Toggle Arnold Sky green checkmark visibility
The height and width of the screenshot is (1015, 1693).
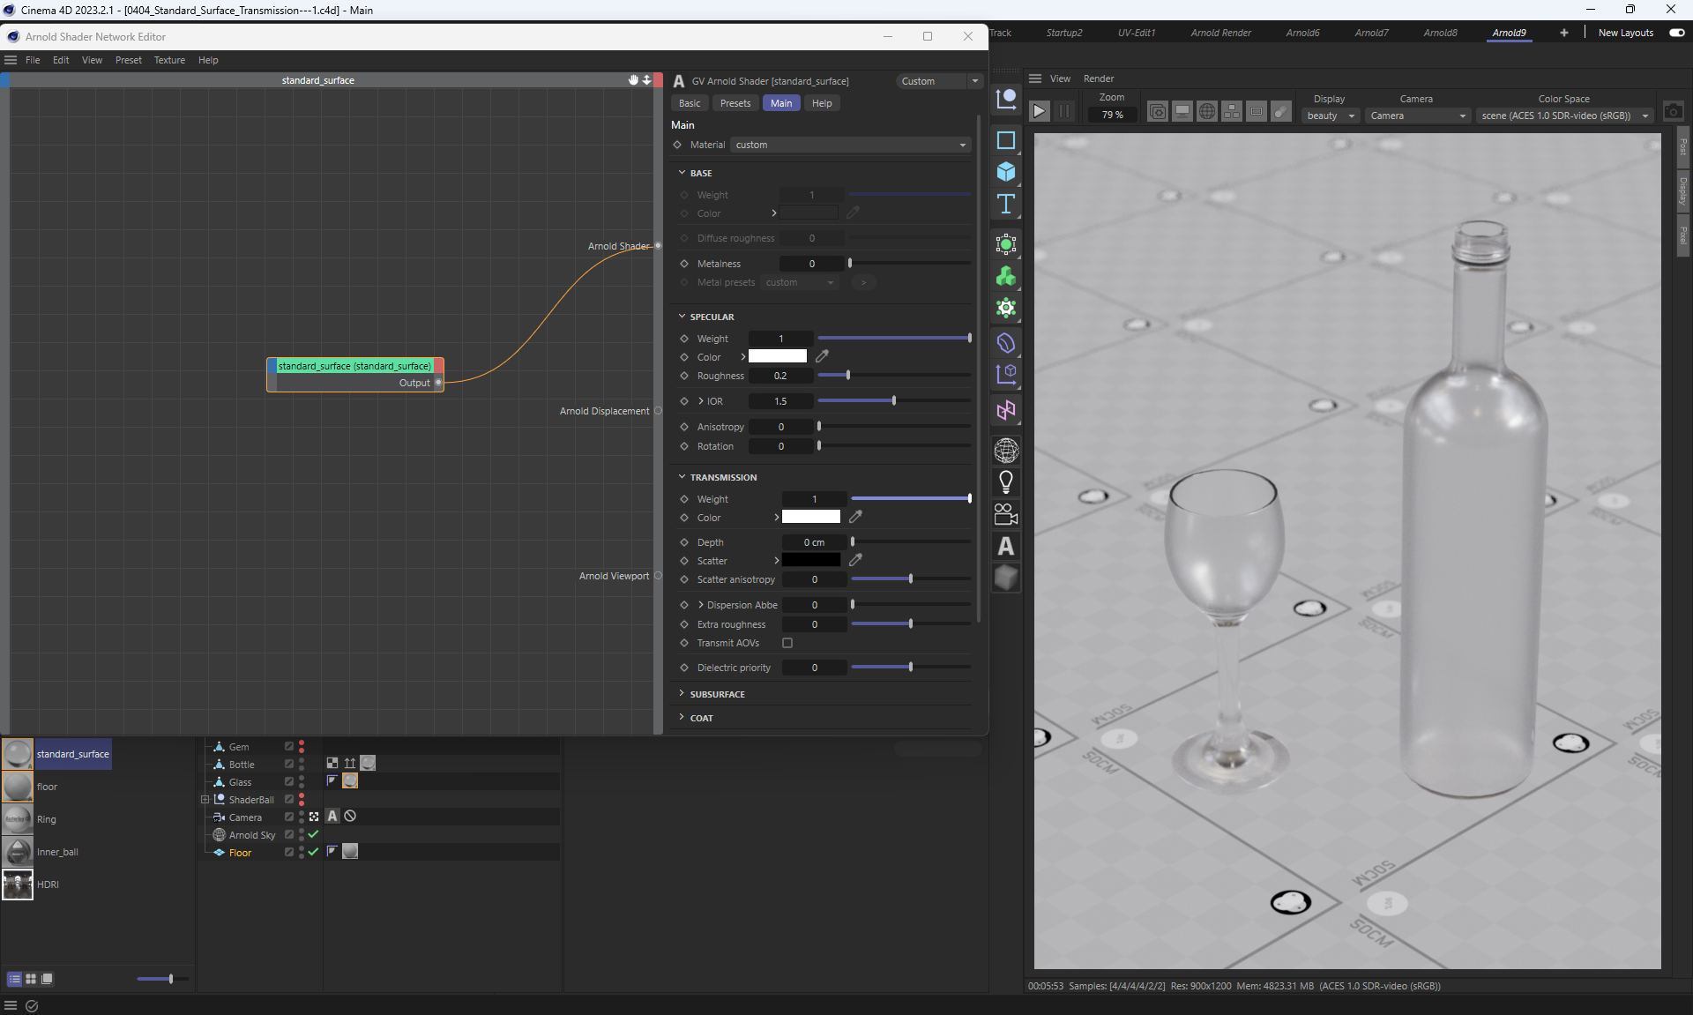(x=313, y=834)
